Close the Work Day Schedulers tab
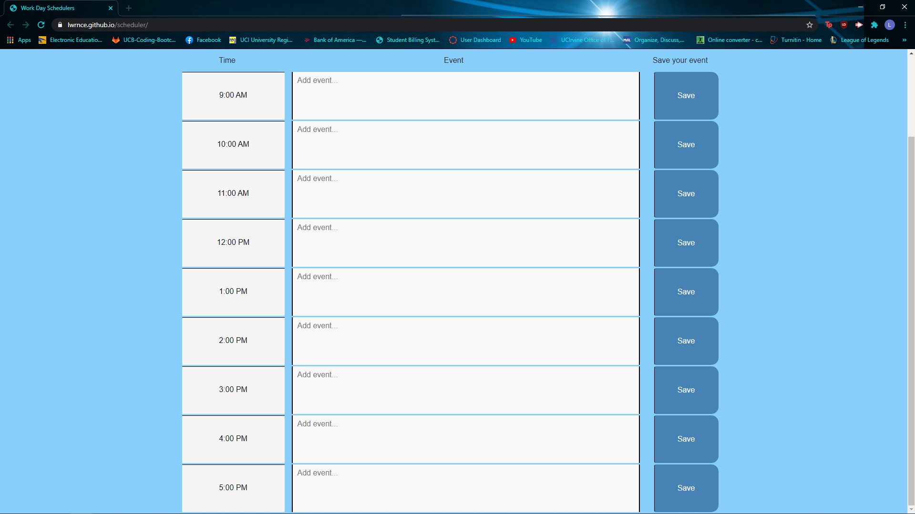Screen dimensions: 915x514 [x=111, y=8]
